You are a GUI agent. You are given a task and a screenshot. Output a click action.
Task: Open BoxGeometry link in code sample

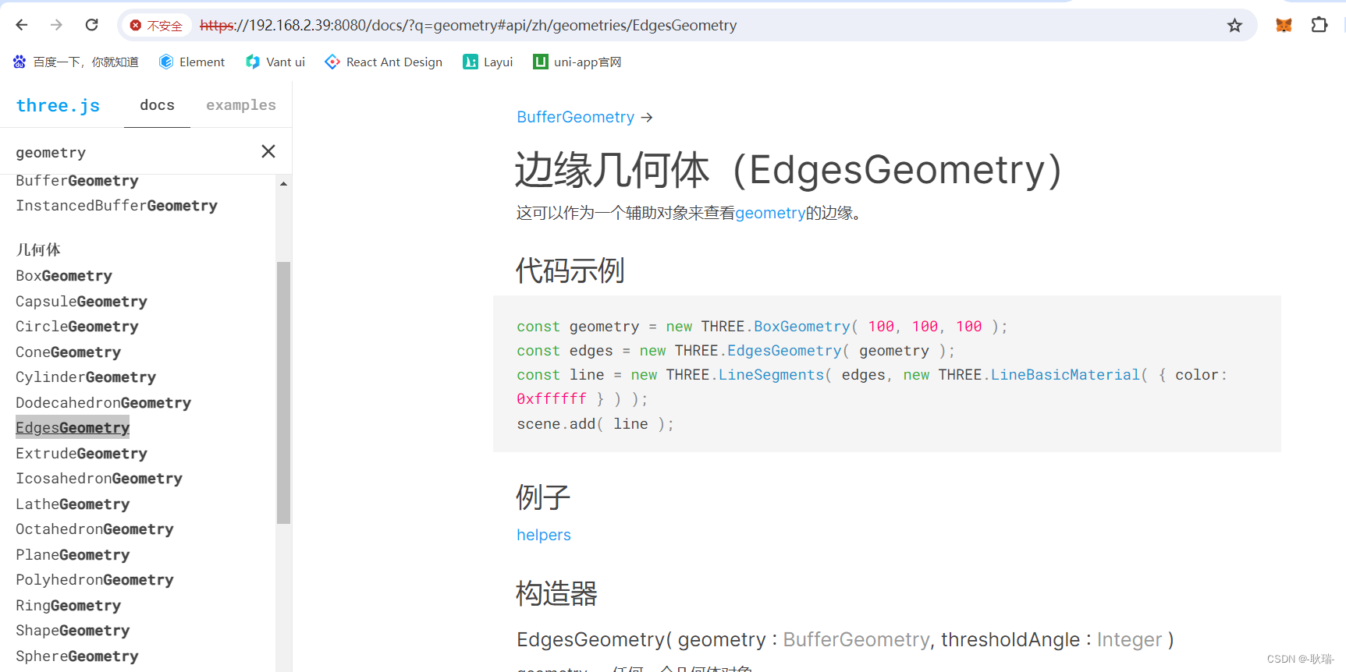click(801, 327)
